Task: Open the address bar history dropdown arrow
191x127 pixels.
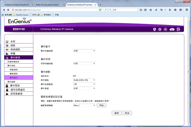Action: pos(103,10)
